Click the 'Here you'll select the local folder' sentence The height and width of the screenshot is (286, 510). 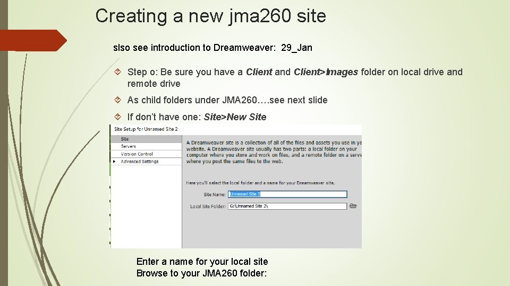point(260,183)
